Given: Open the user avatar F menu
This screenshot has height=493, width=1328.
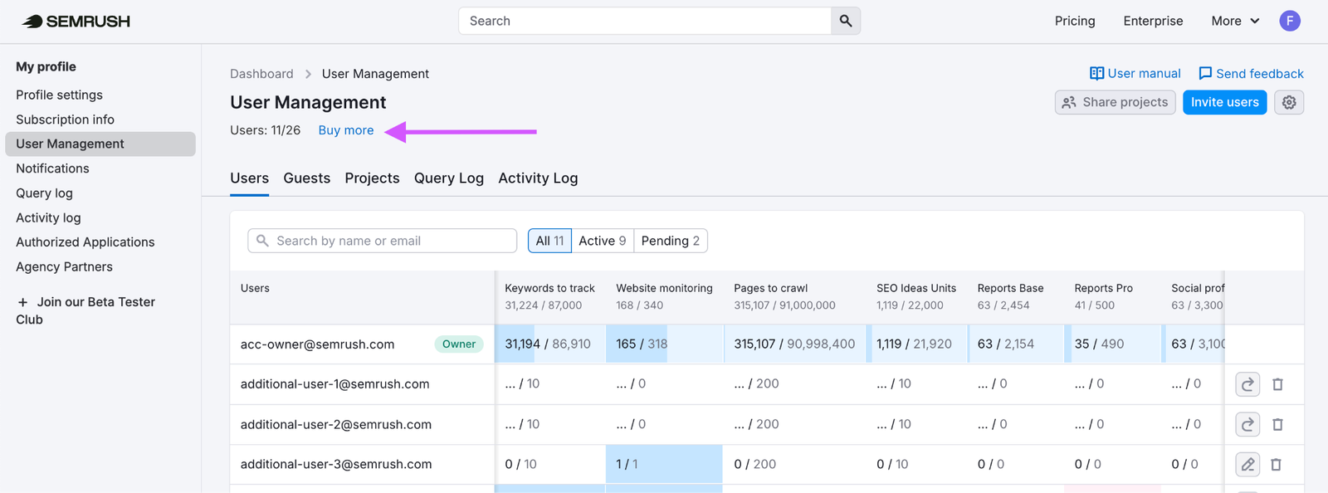Looking at the screenshot, I should (x=1289, y=21).
